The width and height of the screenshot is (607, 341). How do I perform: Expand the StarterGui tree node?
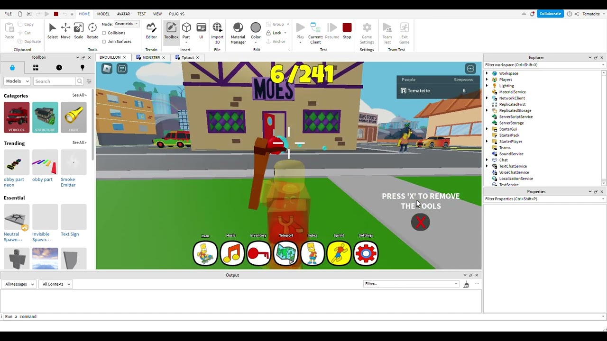(487, 129)
